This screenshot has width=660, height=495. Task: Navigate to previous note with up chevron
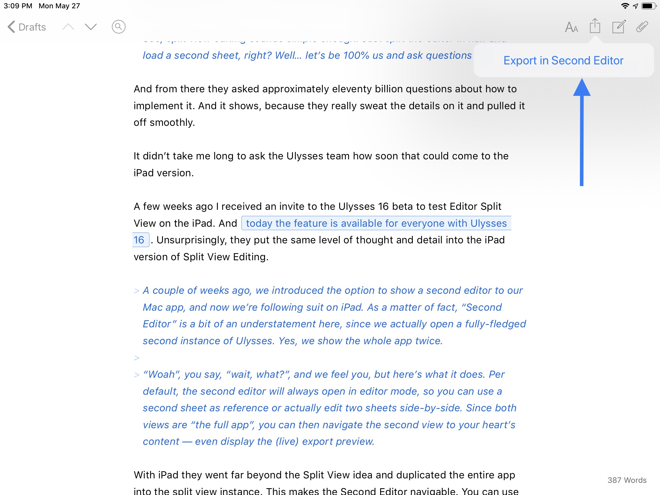tap(68, 26)
